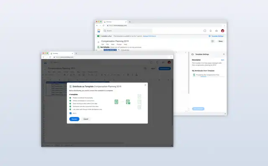The width and height of the screenshot is (268, 166).
Task: Click the user profile avatar in back window
Action: point(222,31)
